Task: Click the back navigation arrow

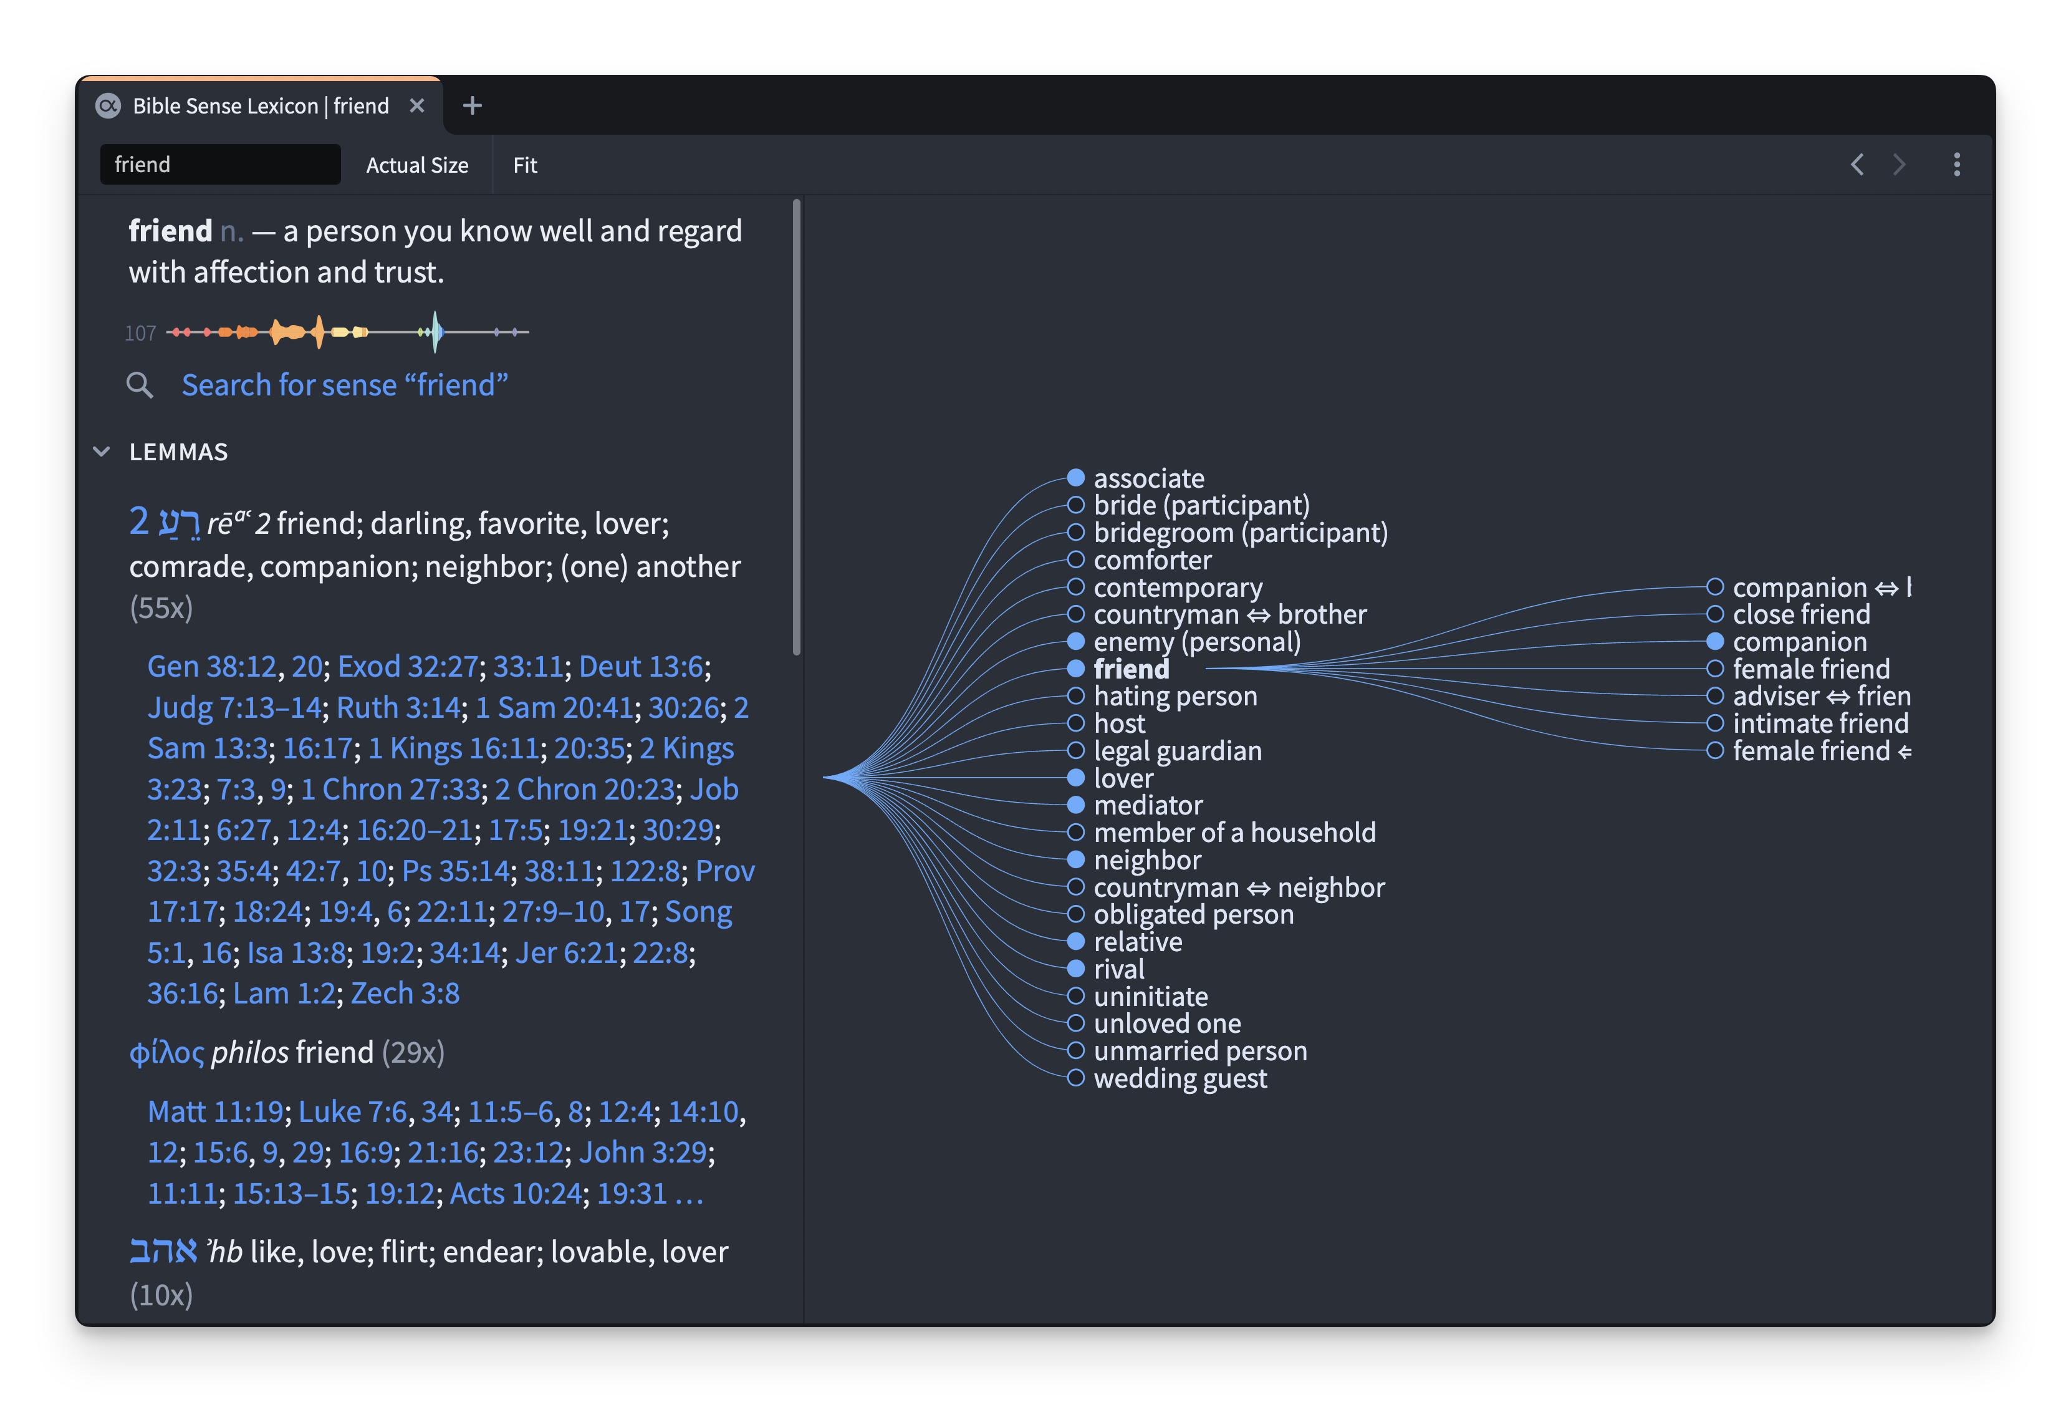Action: point(1857,165)
